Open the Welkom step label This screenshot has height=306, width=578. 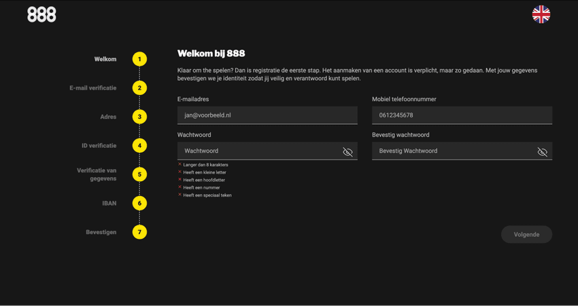[105, 59]
